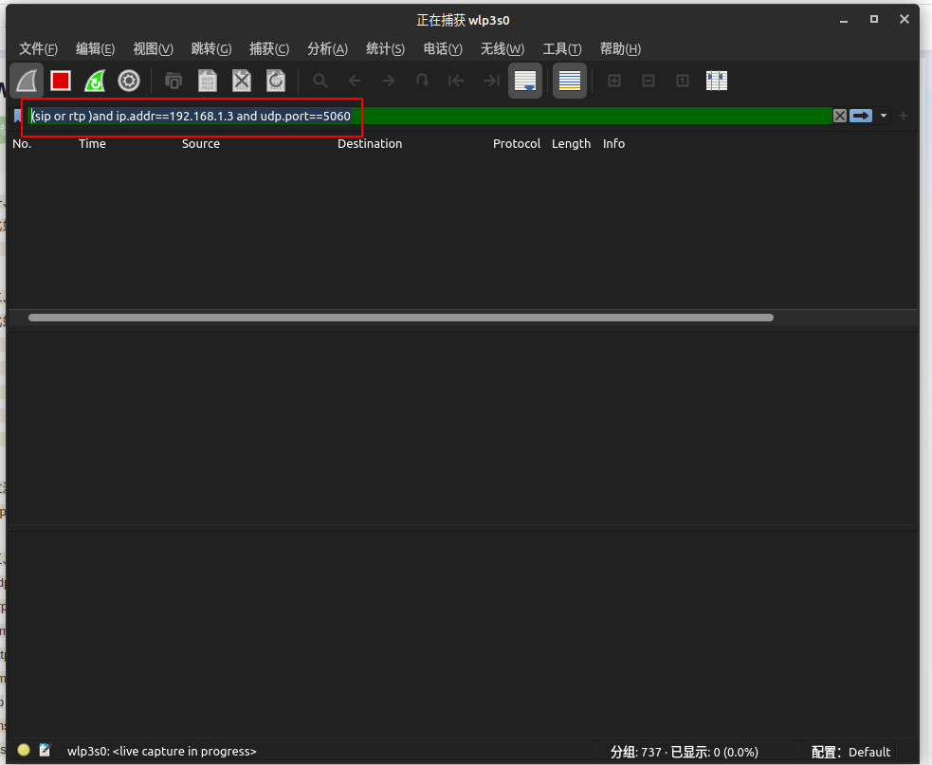Toggle auto-scroll during live capture
The image size is (932, 765).
pos(525,81)
